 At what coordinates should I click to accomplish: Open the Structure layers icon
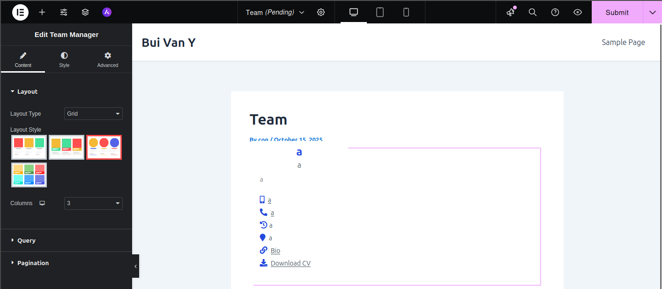pyautogui.click(x=85, y=12)
